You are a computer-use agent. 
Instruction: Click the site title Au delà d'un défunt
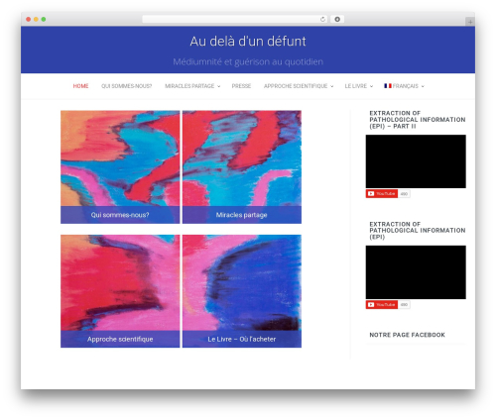248,42
